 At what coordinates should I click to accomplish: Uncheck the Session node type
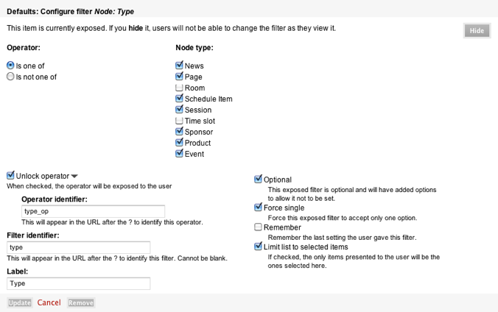179,110
